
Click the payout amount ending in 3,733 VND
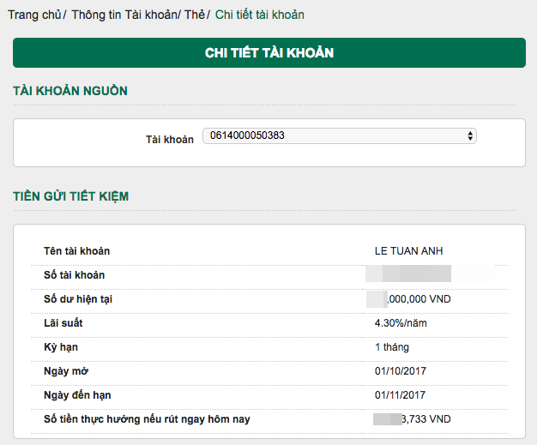pos(425,419)
